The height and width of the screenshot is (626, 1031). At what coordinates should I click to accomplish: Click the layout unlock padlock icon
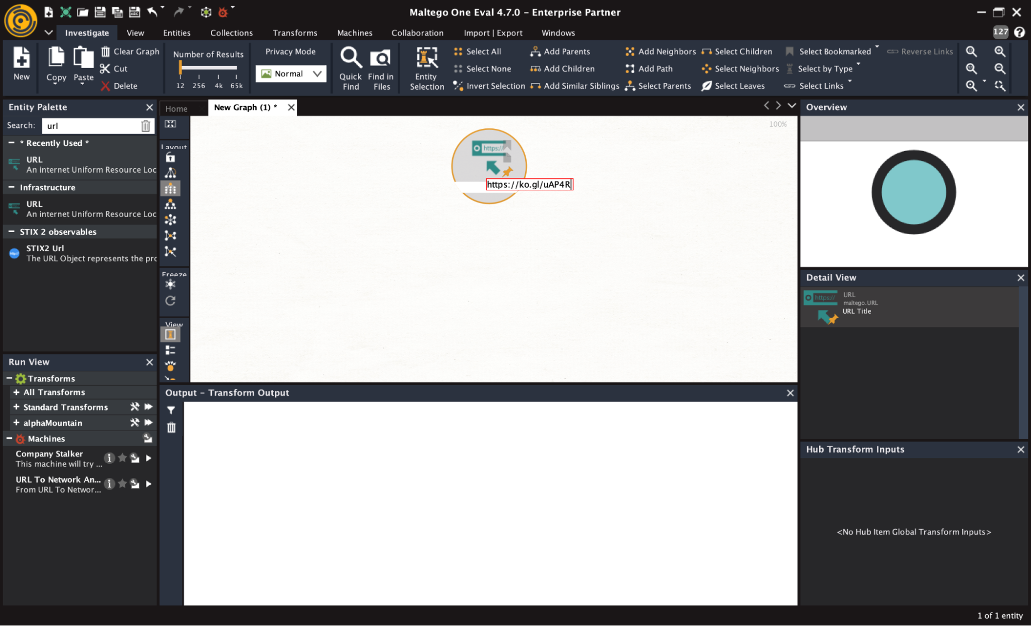(x=170, y=158)
